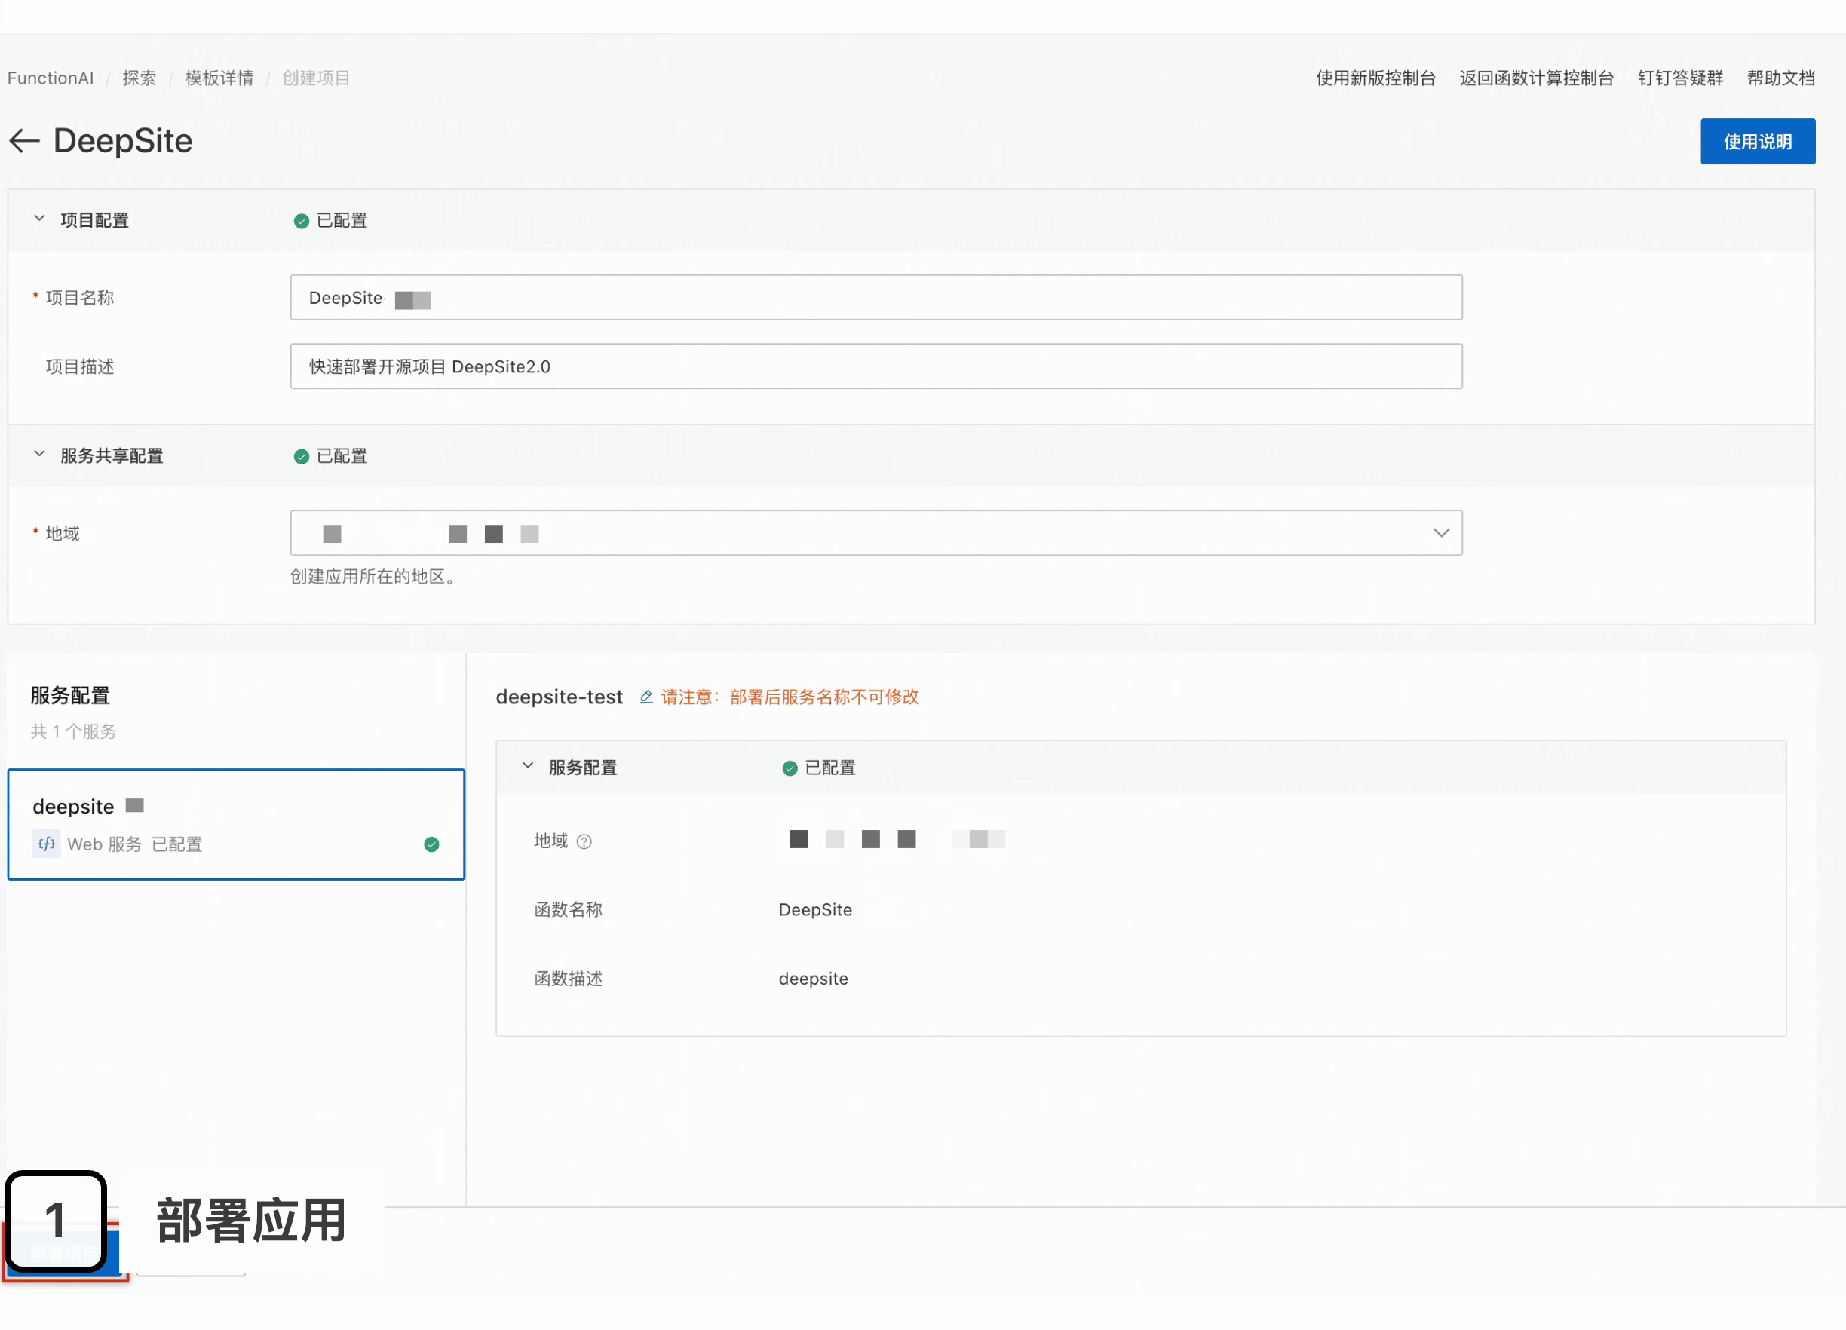This screenshot has width=1846, height=1330.
Task: Click green check icon in 项目配置 header
Action: pos(301,222)
